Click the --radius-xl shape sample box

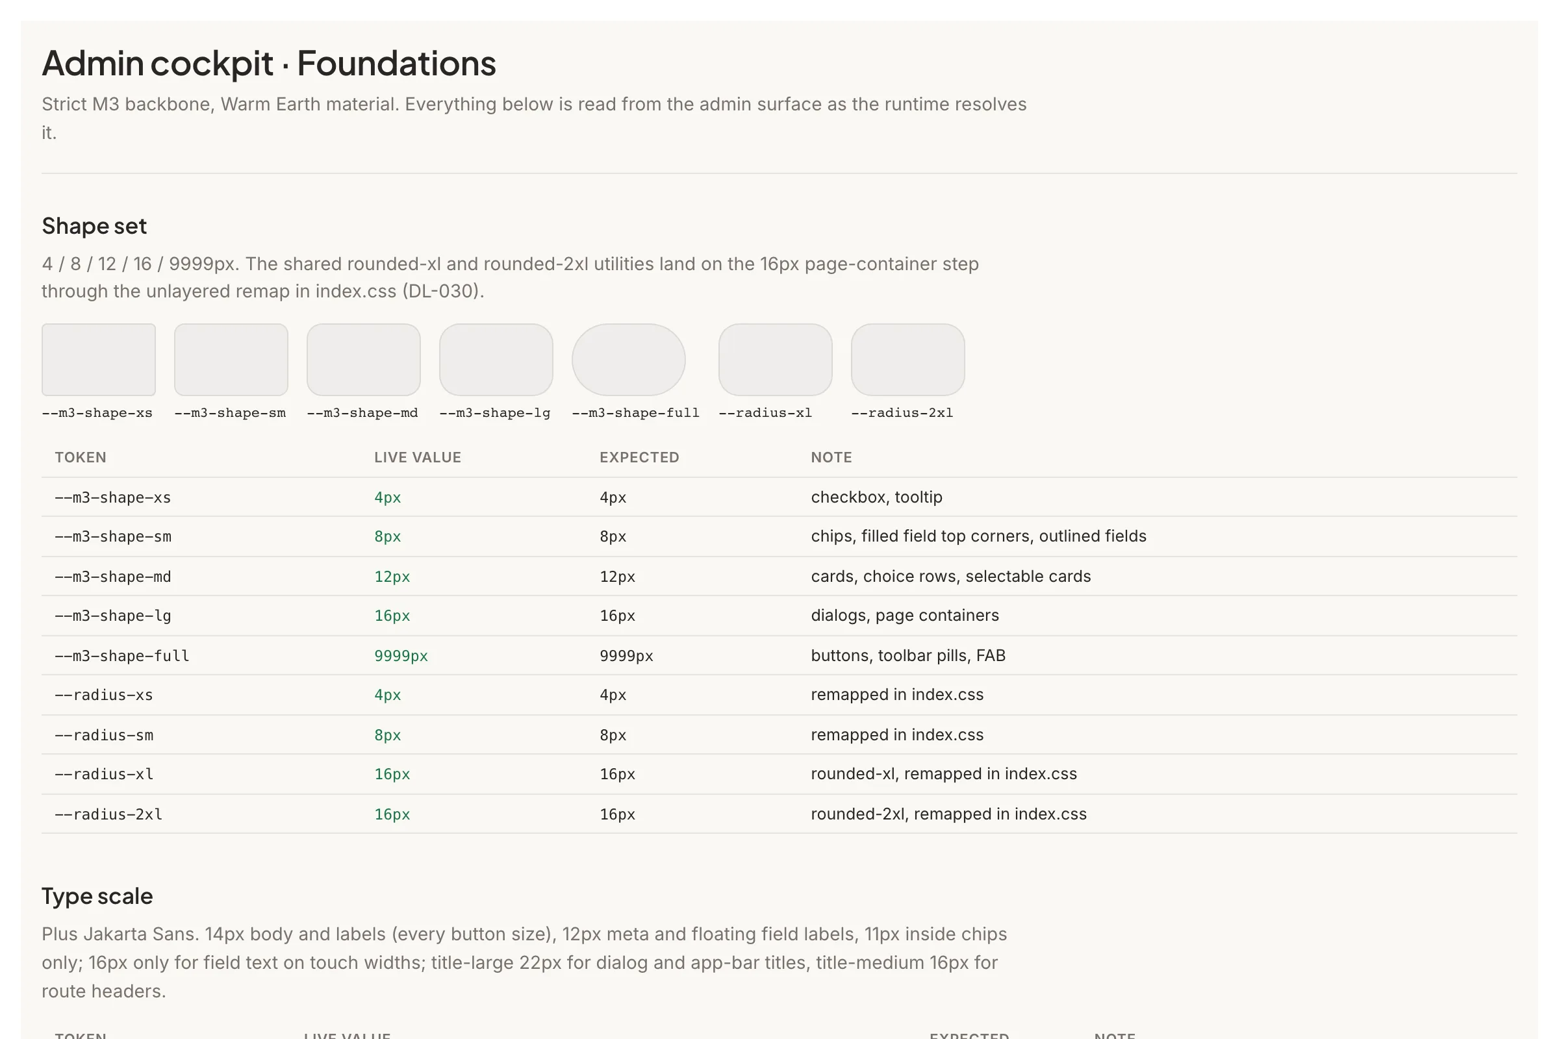776,360
